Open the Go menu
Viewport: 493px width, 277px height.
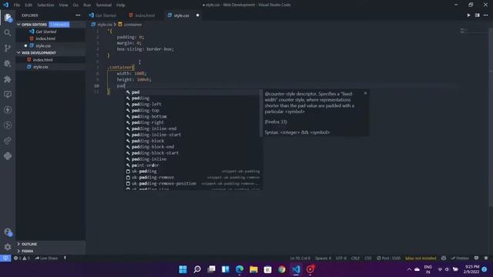pyautogui.click(x=75, y=5)
